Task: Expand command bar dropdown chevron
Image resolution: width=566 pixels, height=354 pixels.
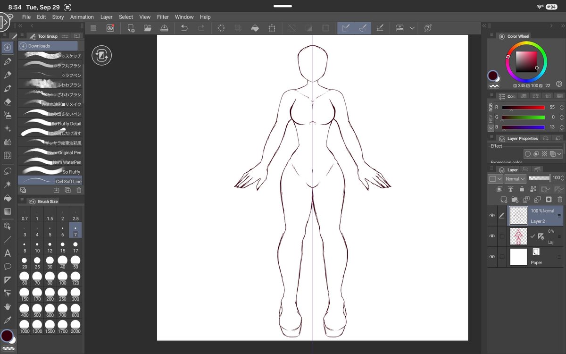Action: point(412,28)
